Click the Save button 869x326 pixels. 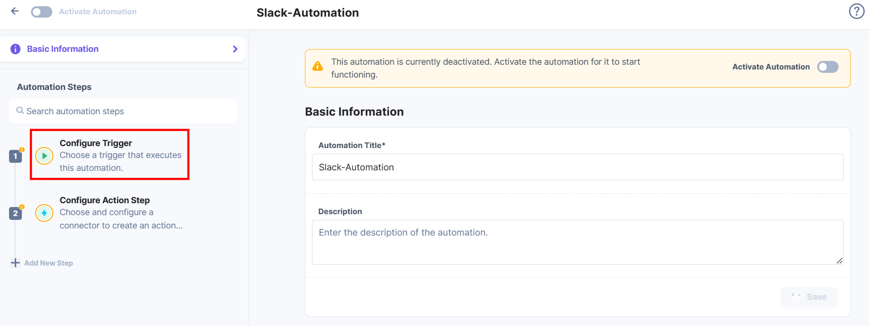pyautogui.click(x=809, y=297)
